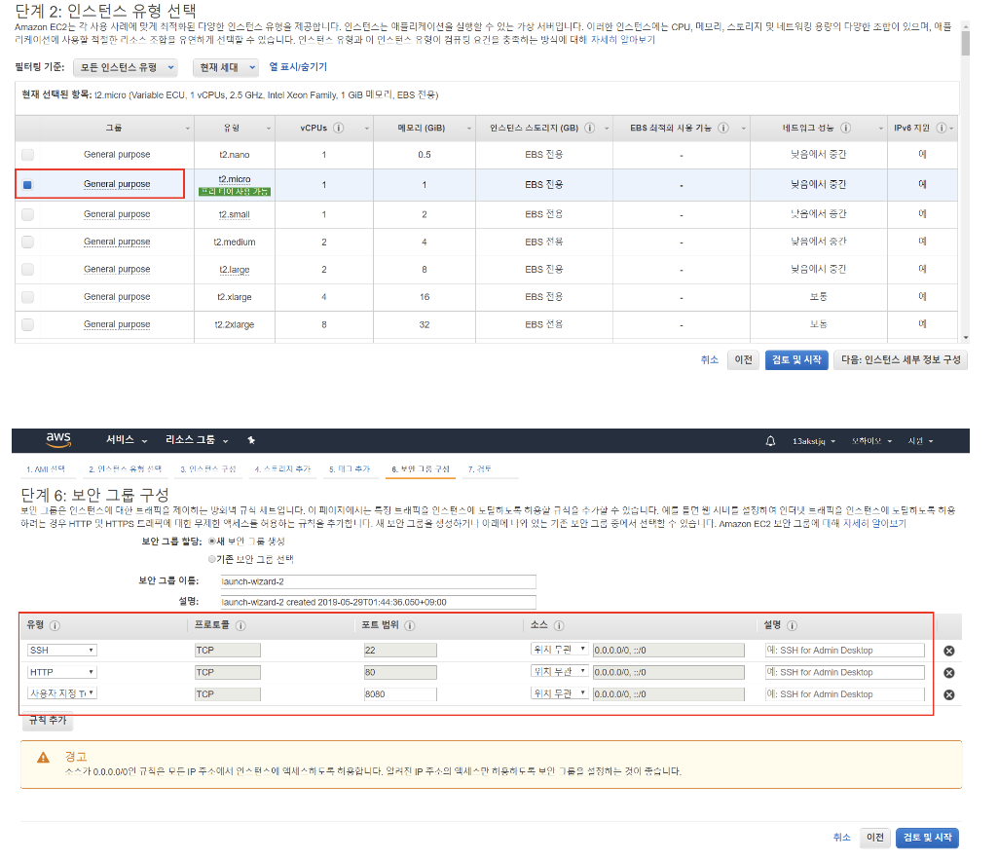Open the 모든 인스턴스 유형 filter dropdown
This screenshot has height=859, width=998.
coord(126,67)
